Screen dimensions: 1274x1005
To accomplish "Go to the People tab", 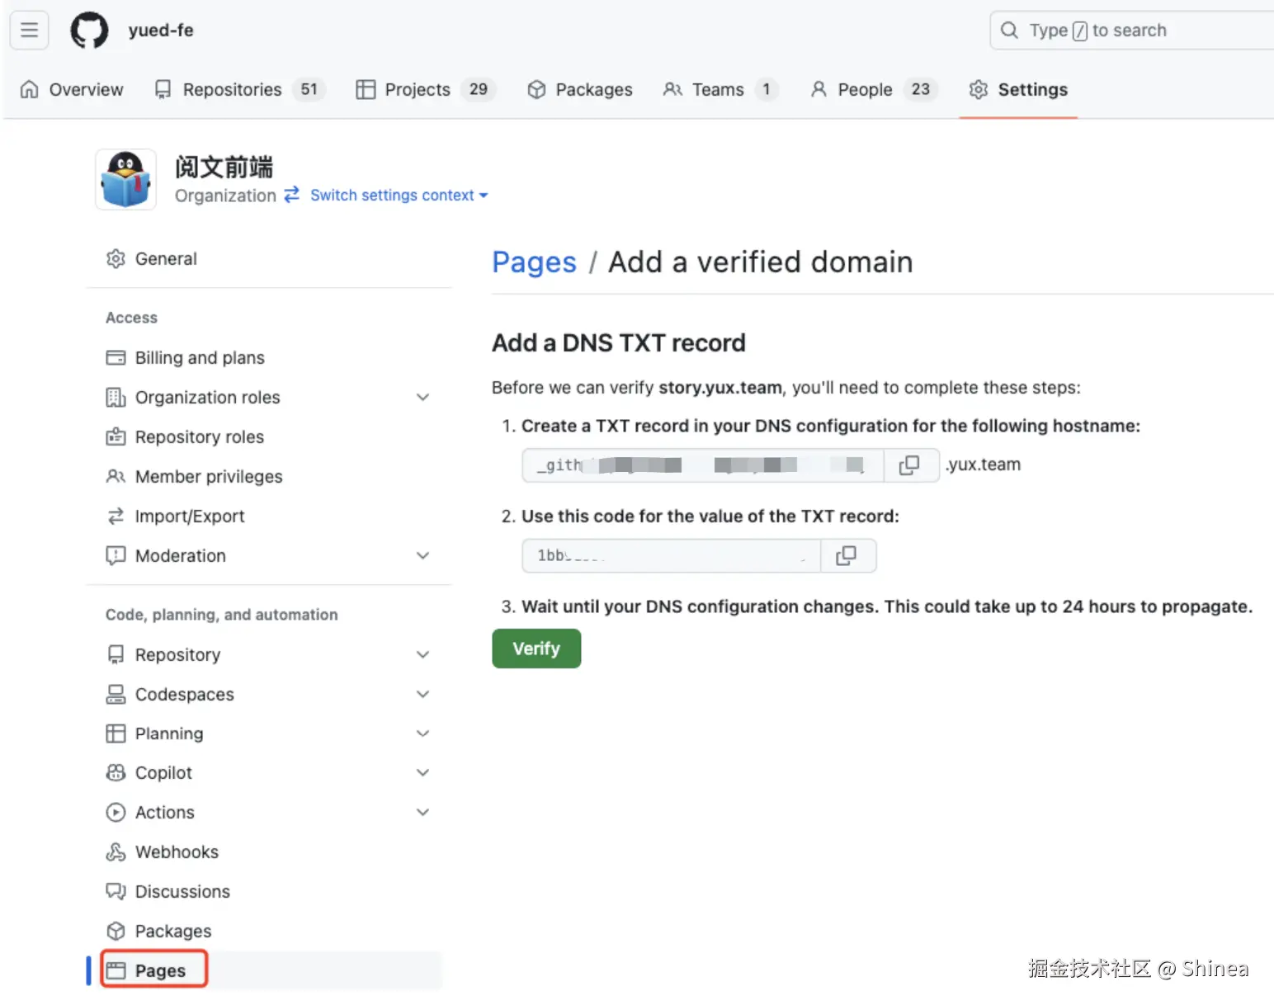I will 874,89.
